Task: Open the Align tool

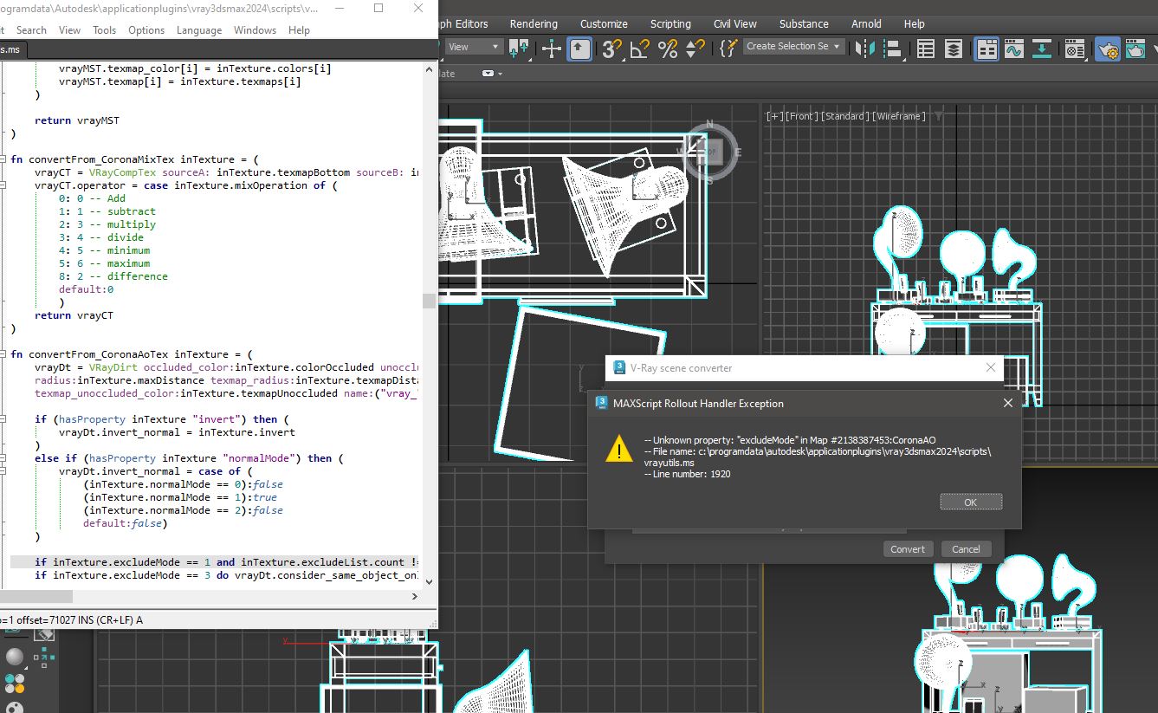Action: [891, 49]
